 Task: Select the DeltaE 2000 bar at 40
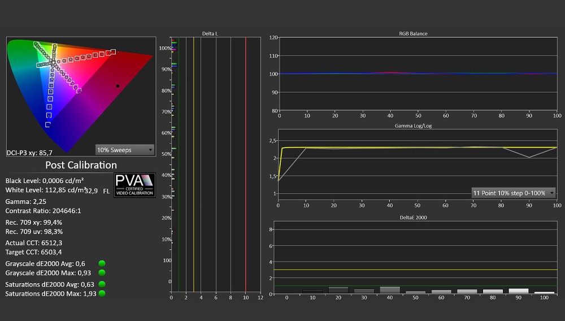click(x=390, y=290)
